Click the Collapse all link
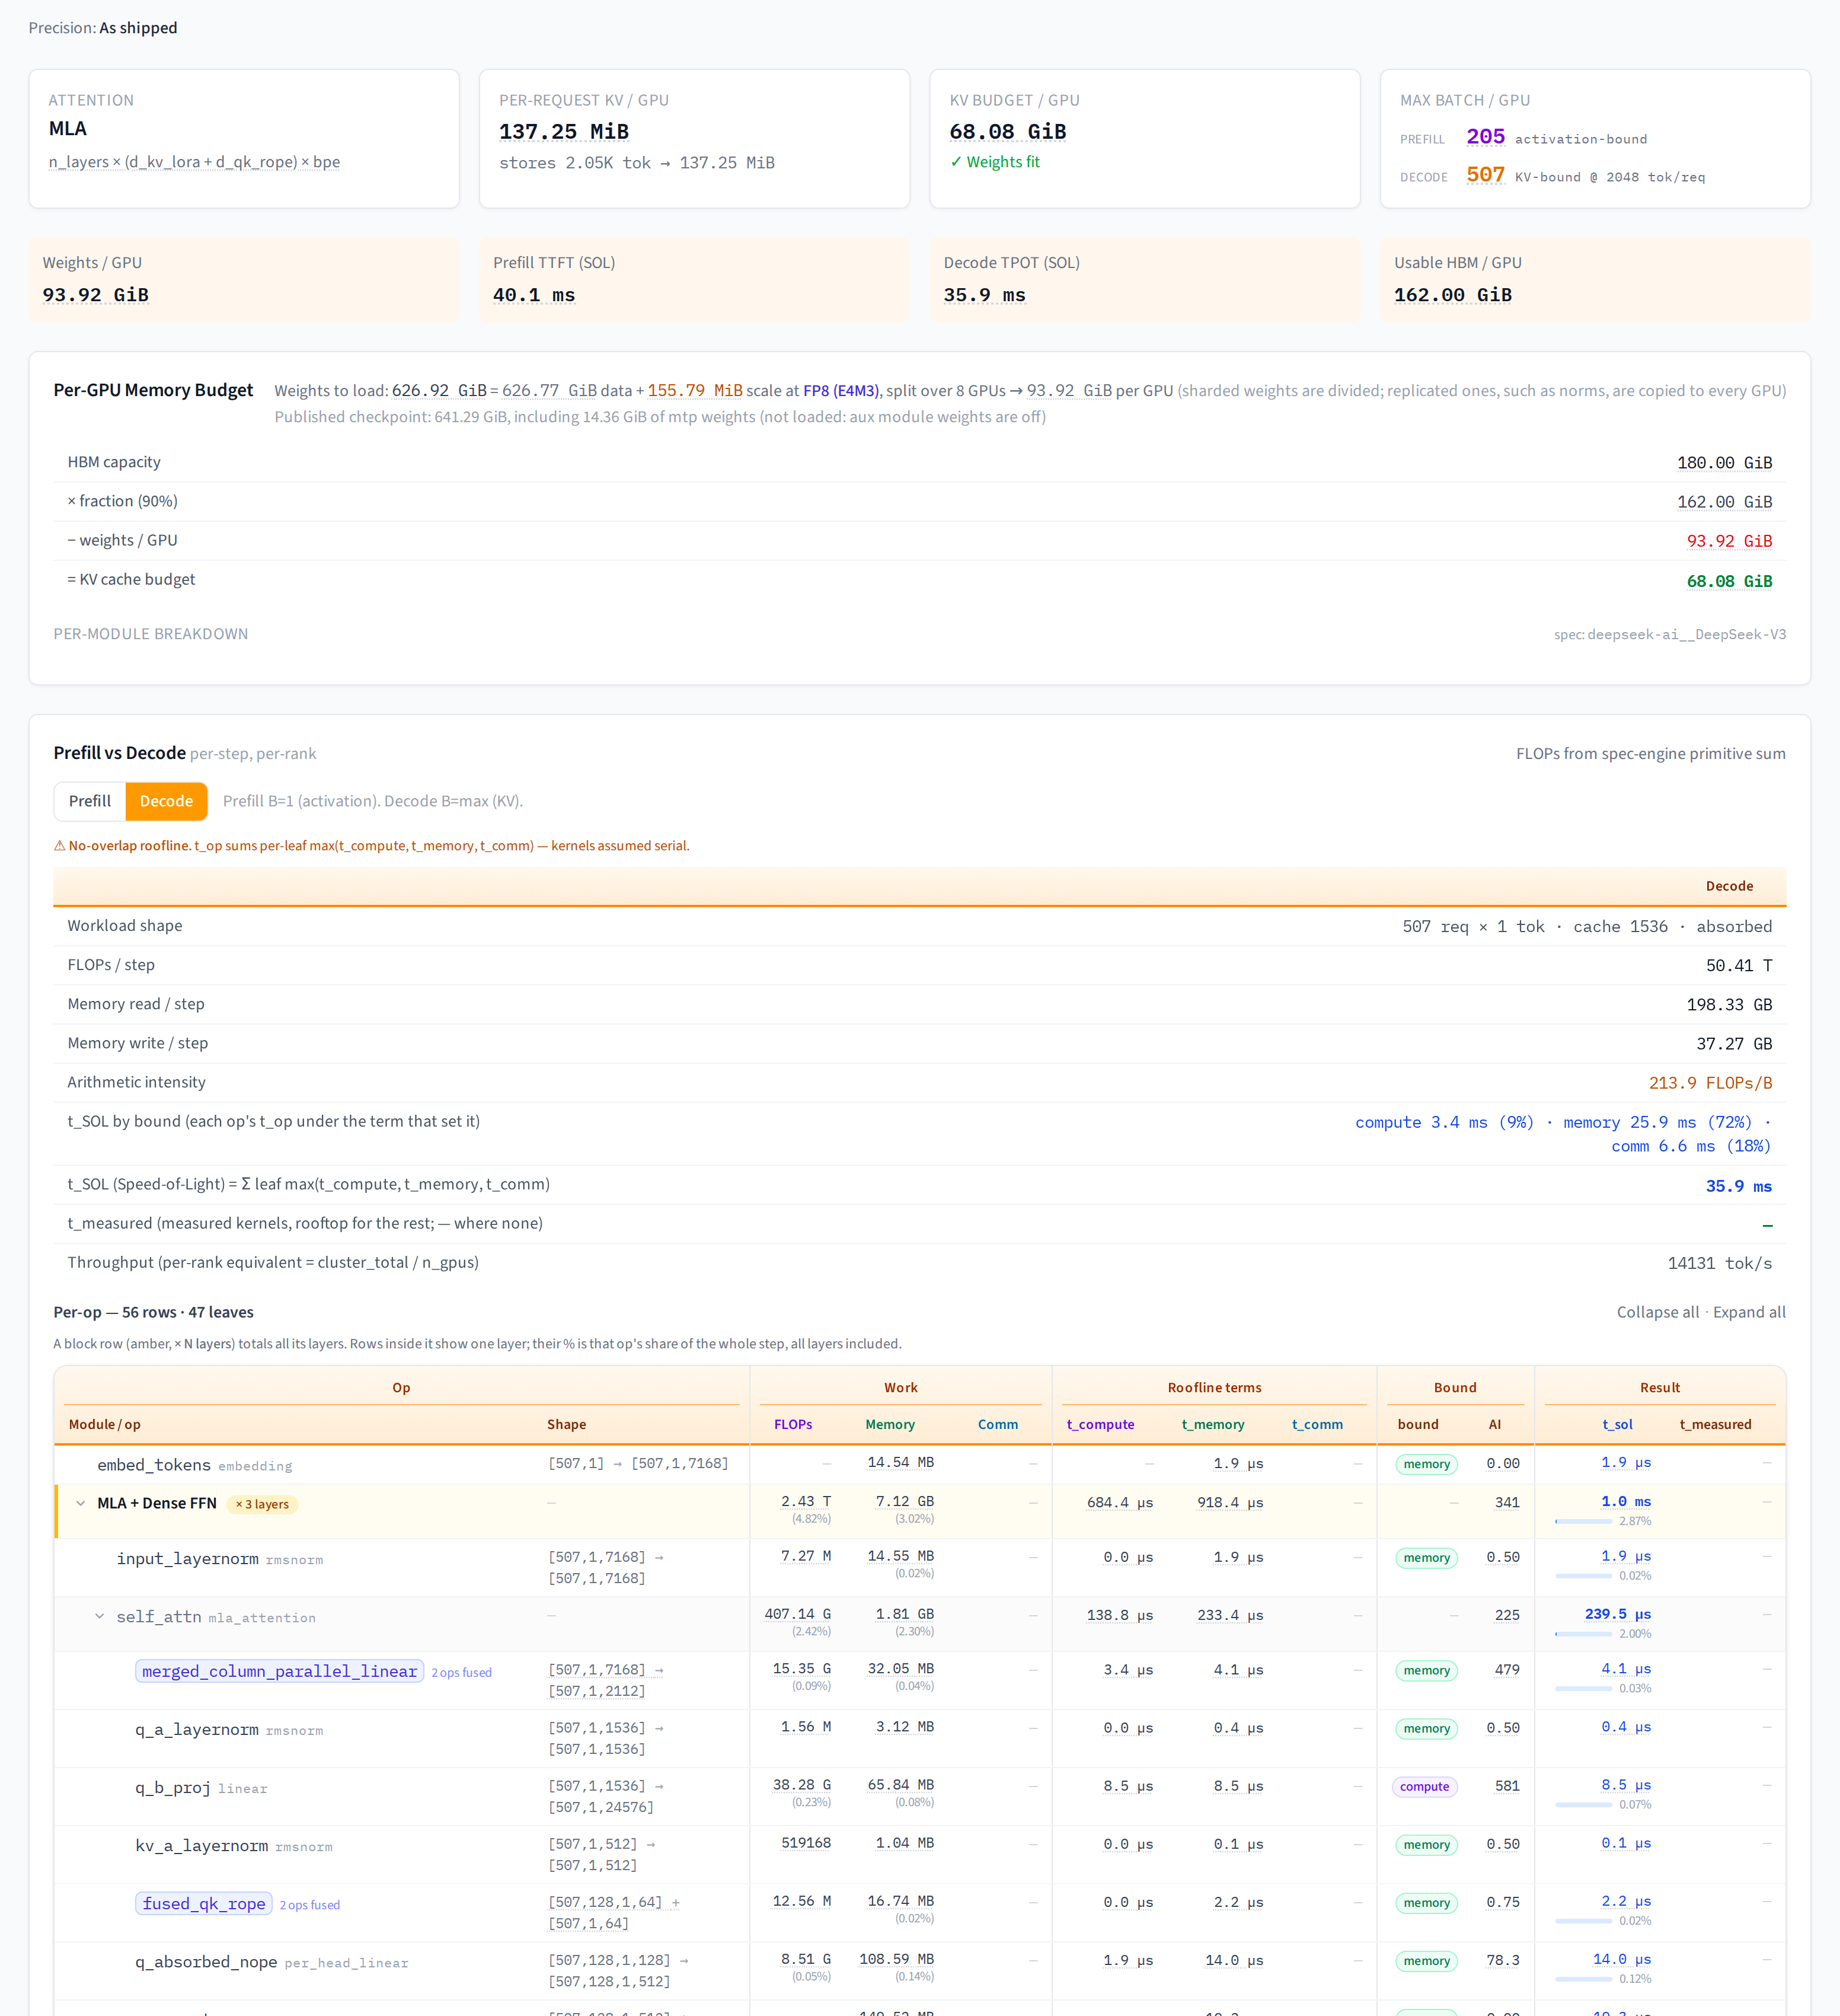1840x2016 pixels. [1657, 1312]
